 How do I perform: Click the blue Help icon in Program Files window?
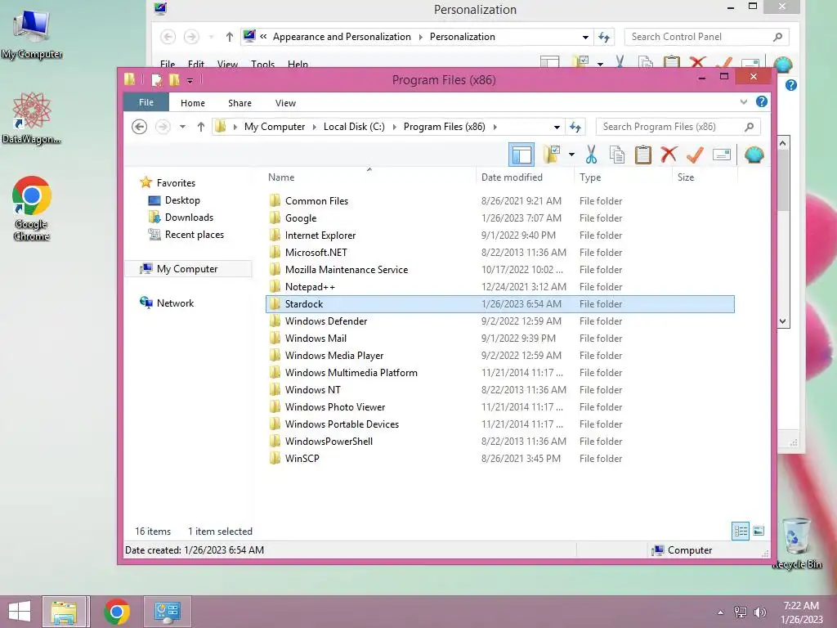tap(762, 101)
